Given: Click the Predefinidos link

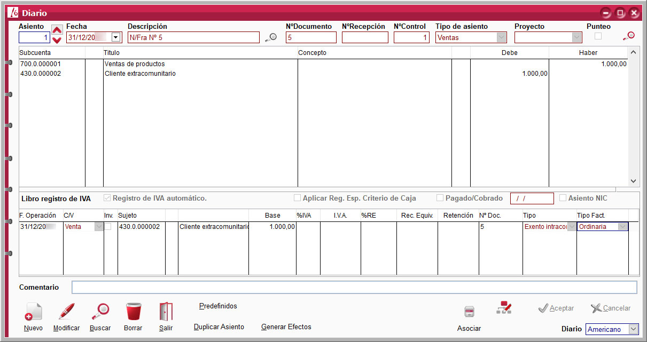Looking at the screenshot, I should click(218, 306).
